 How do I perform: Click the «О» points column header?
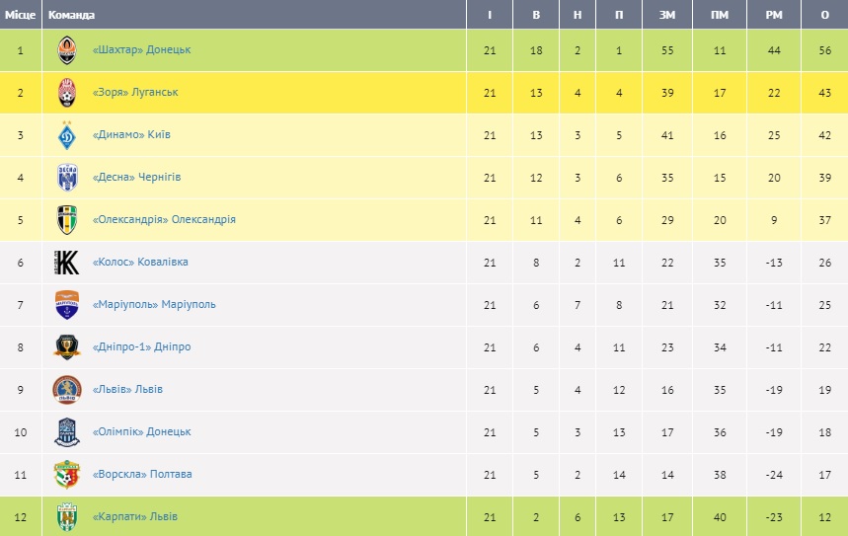824,15
